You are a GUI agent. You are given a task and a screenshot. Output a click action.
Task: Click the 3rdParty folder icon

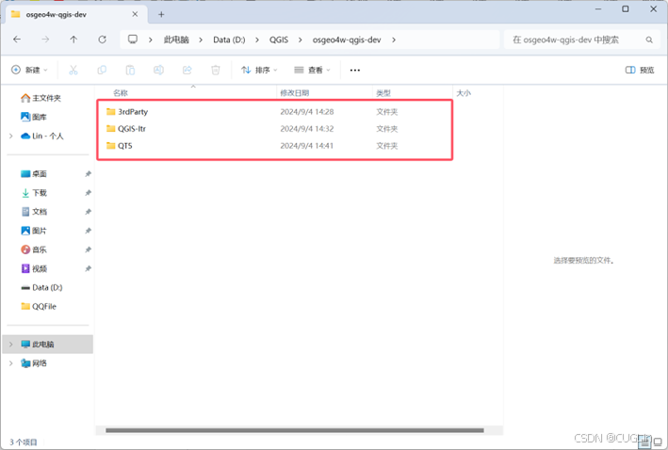pos(111,111)
